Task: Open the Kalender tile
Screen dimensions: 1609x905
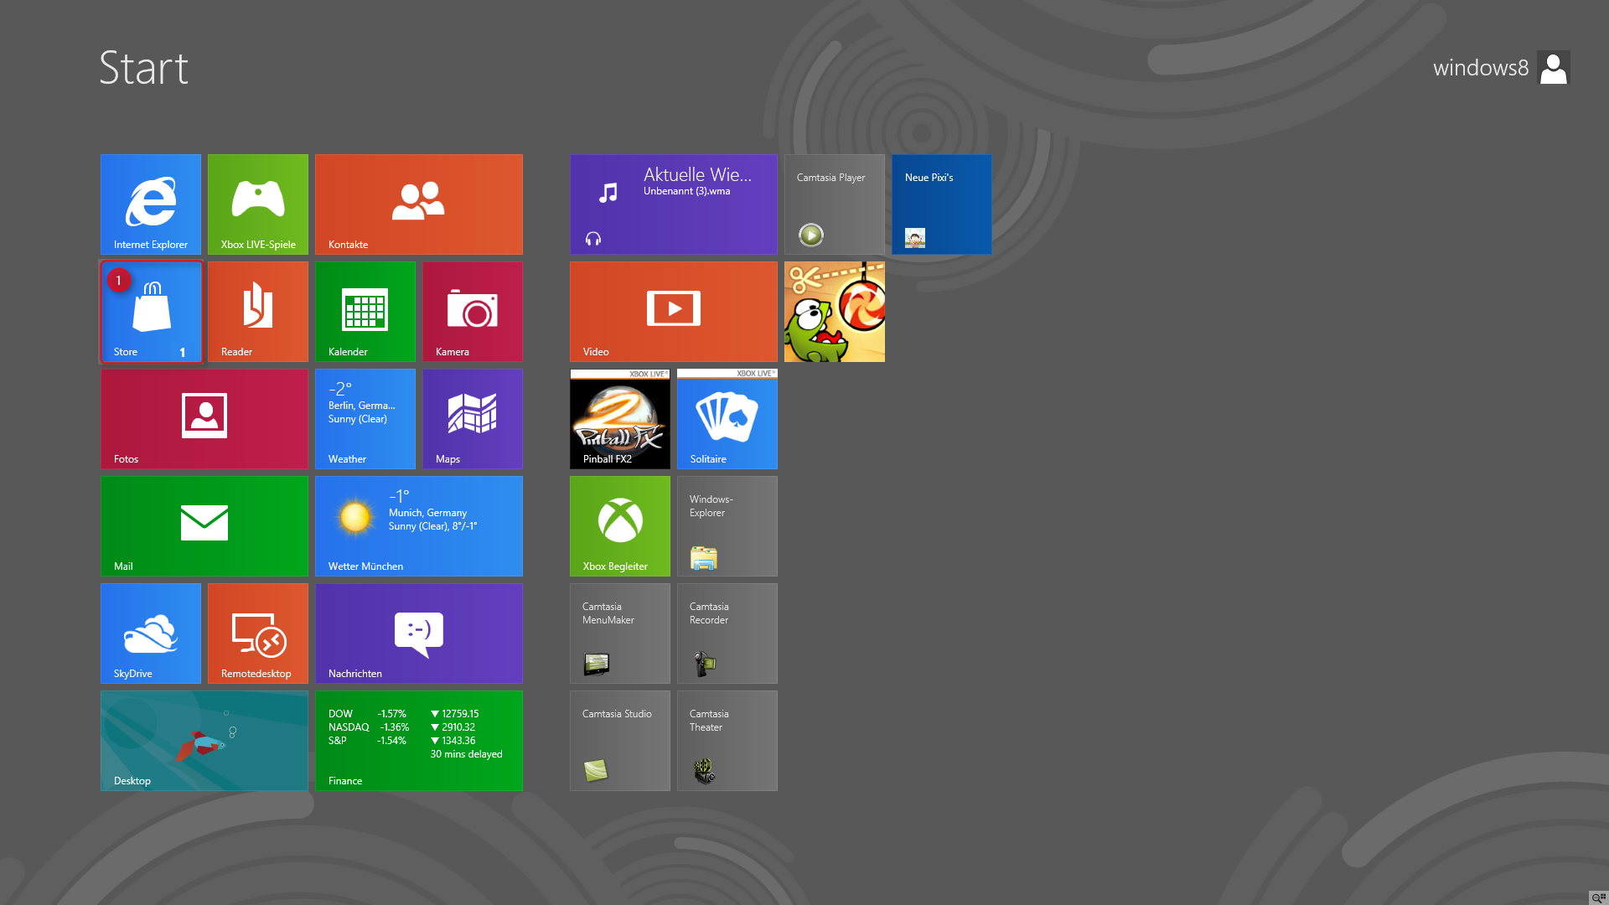Action: click(x=365, y=312)
